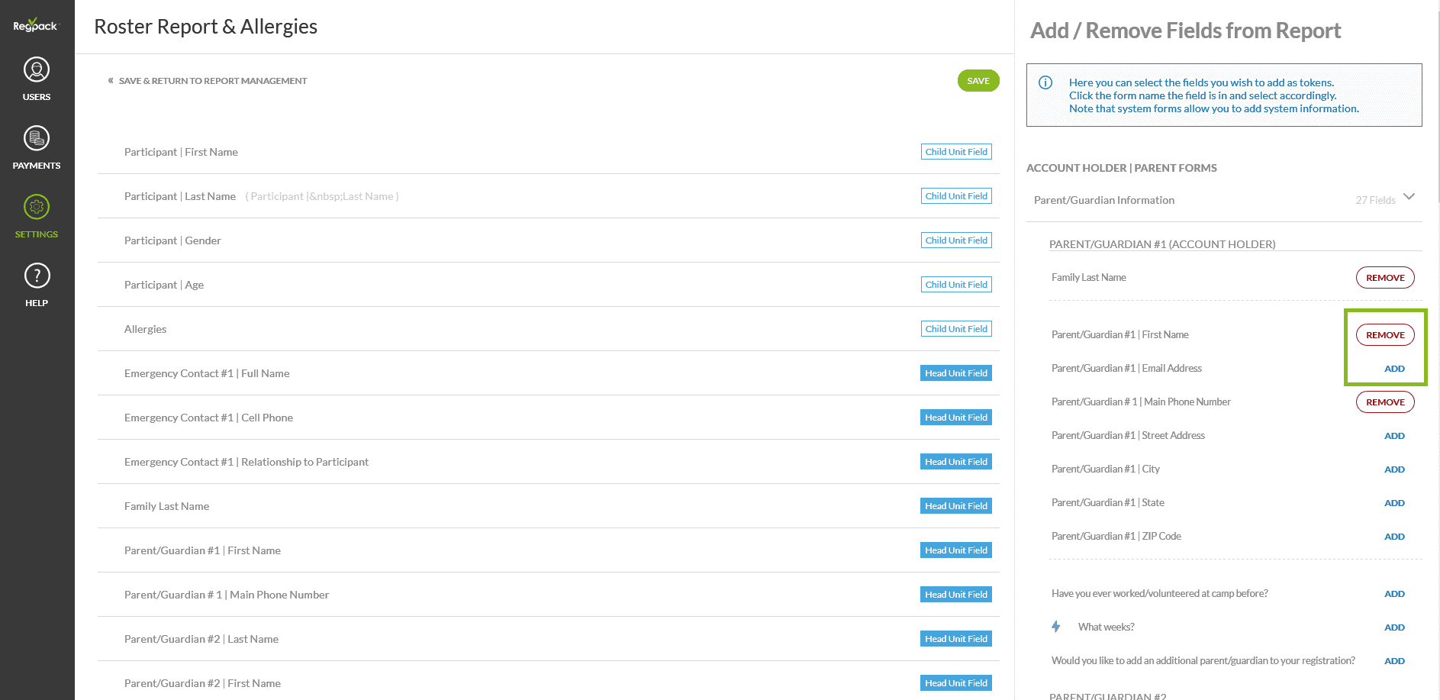Add Parent/Guardian #1 Email Address field
1440x700 pixels.
pyautogui.click(x=1393, y=369)
